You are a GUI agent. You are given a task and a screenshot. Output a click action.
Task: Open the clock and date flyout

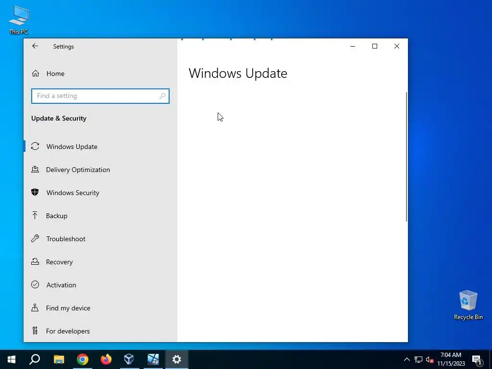click(451, 359)
